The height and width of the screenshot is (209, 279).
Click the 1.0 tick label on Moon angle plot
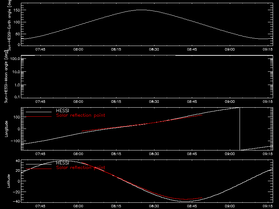pos(17,85)
